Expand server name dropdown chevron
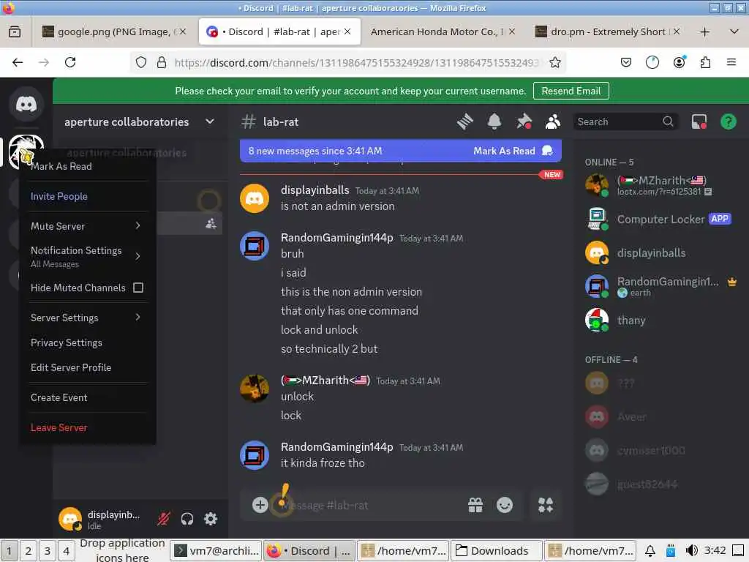Viewport: 749px width, 562px height. coord(210,122)
